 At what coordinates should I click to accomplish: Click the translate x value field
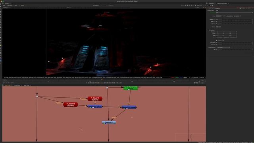pos(219,32)
